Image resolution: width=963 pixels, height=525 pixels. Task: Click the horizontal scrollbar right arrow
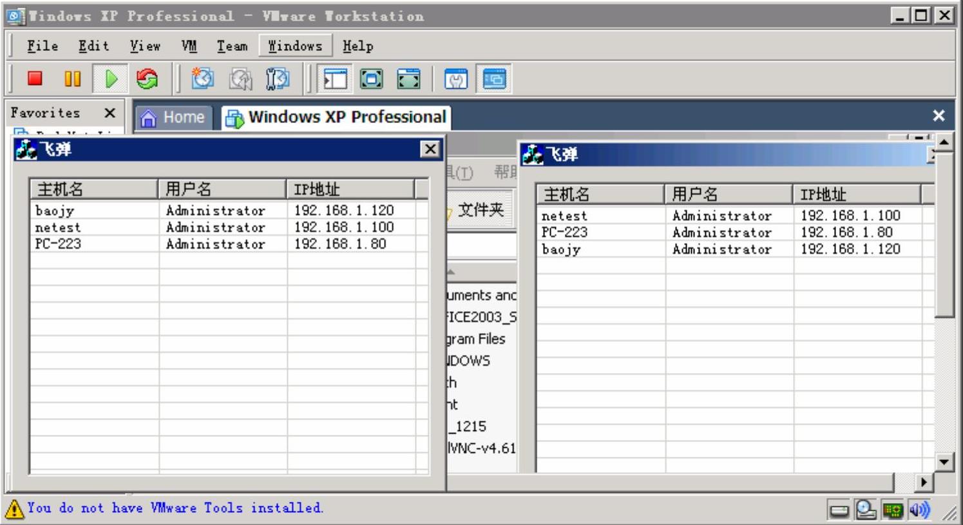(x=924, y=482)
